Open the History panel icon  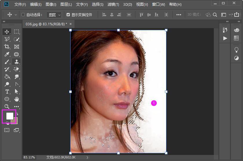225,30
